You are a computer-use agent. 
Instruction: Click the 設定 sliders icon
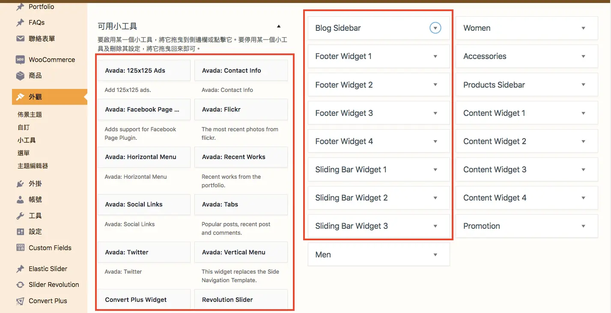tap(20, 232)
